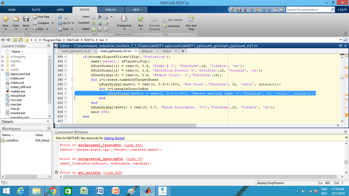This screenshot has height=196, width=349.
Task: Go up one folder level icon
Action: [14, 40]
